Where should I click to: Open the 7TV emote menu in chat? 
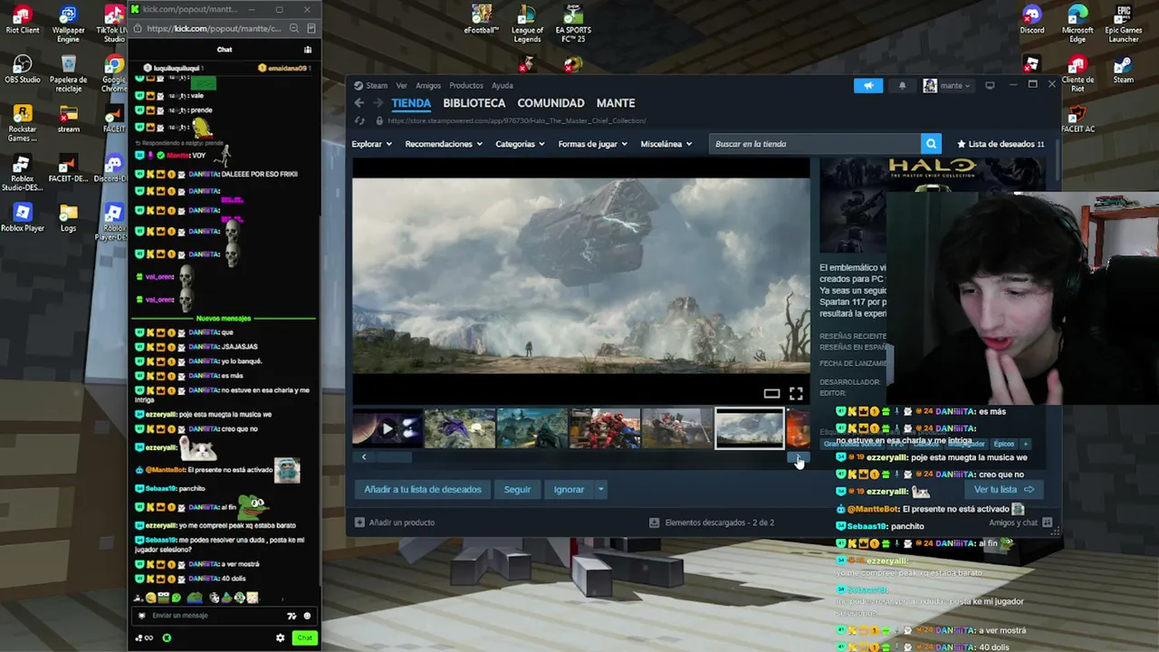tap(292, 616)
